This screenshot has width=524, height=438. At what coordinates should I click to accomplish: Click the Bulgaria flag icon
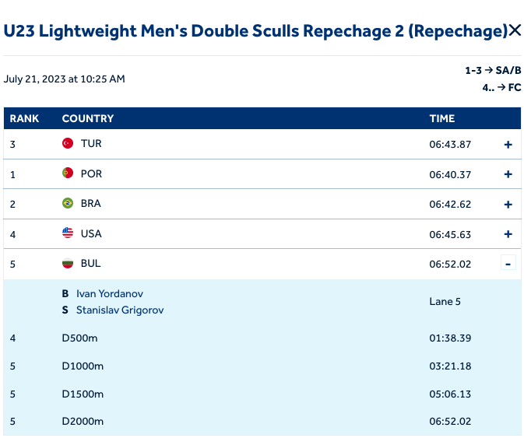click(x=68, y=264)
